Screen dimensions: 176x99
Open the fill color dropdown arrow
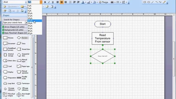(97, 2)
